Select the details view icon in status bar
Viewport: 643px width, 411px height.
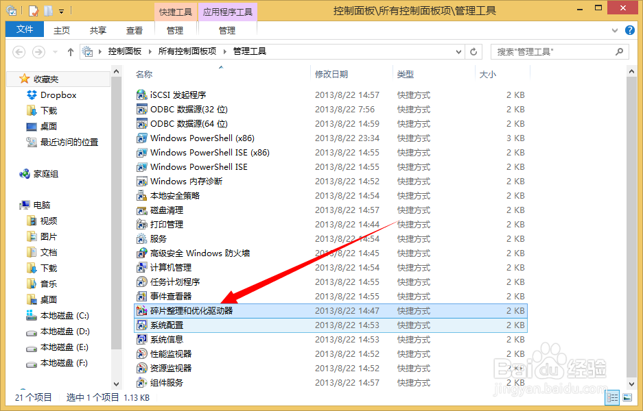[612, 397]
